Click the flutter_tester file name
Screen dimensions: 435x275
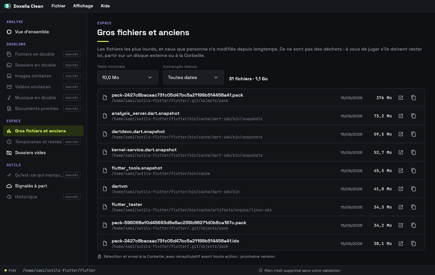(x=127, y=204)
